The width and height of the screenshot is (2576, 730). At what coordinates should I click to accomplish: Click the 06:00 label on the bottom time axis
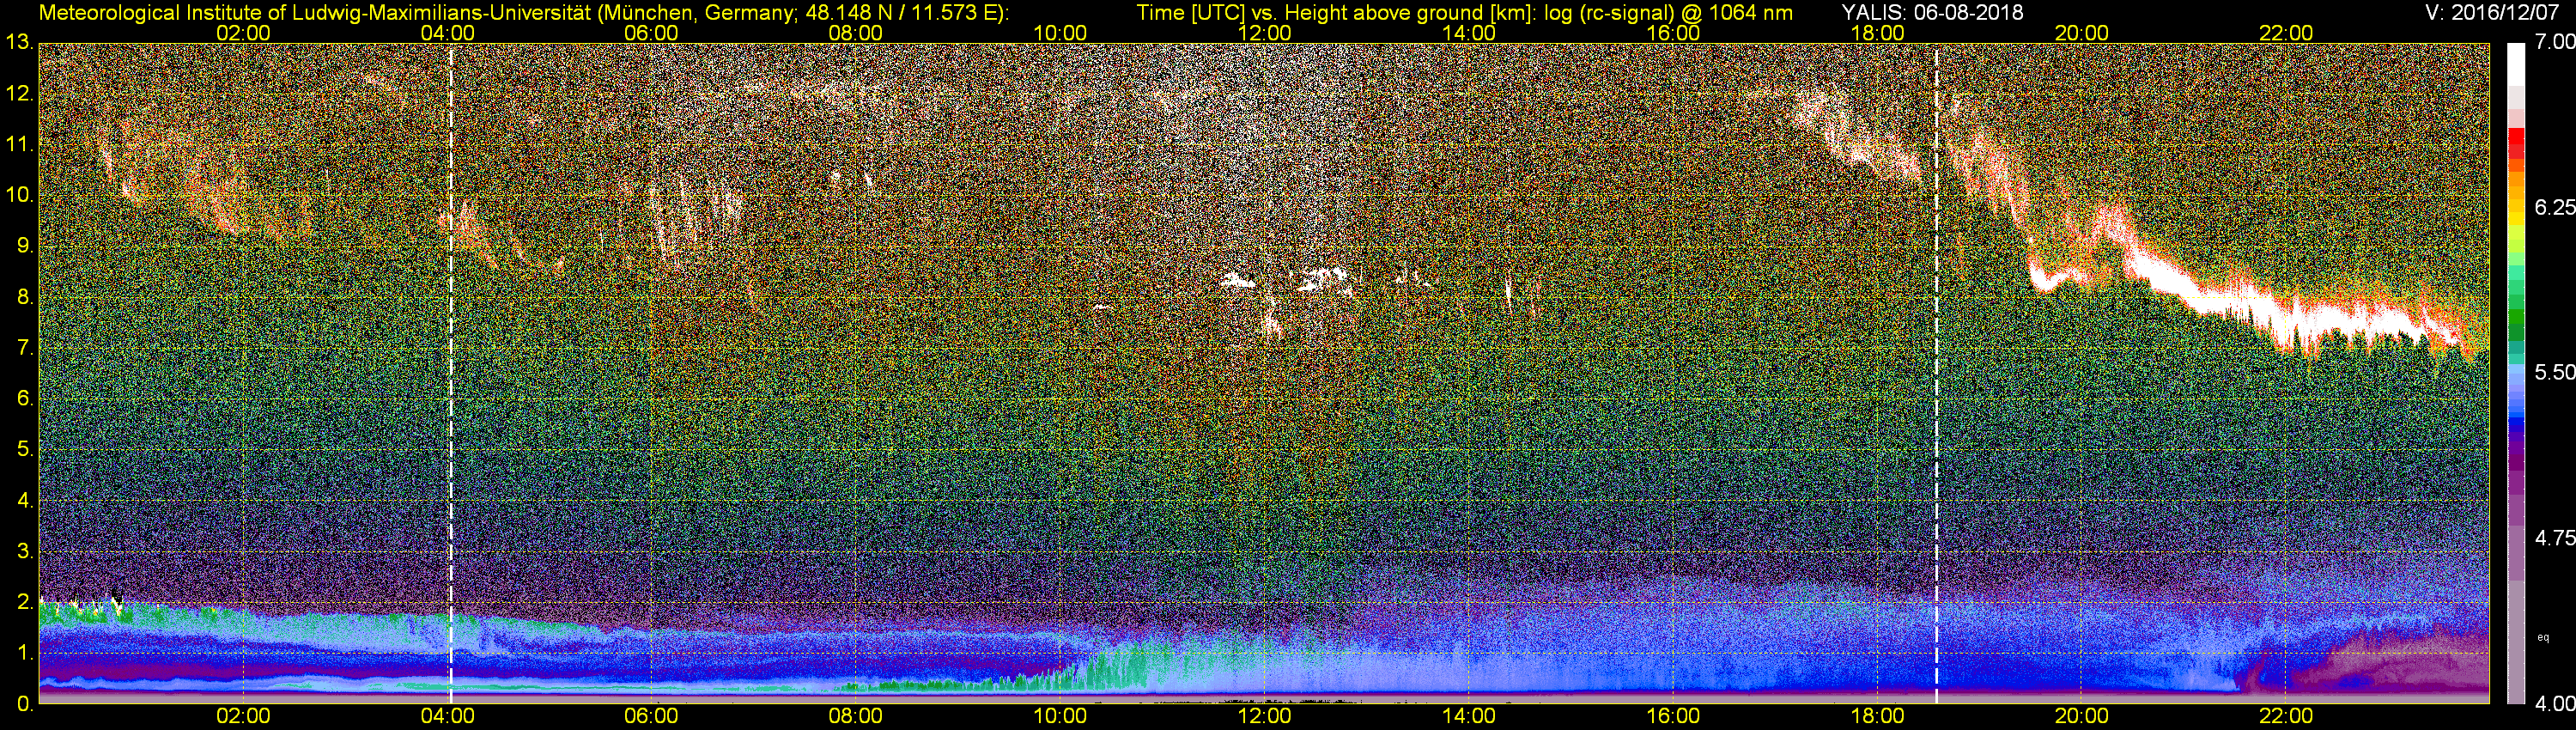point(651,717)
